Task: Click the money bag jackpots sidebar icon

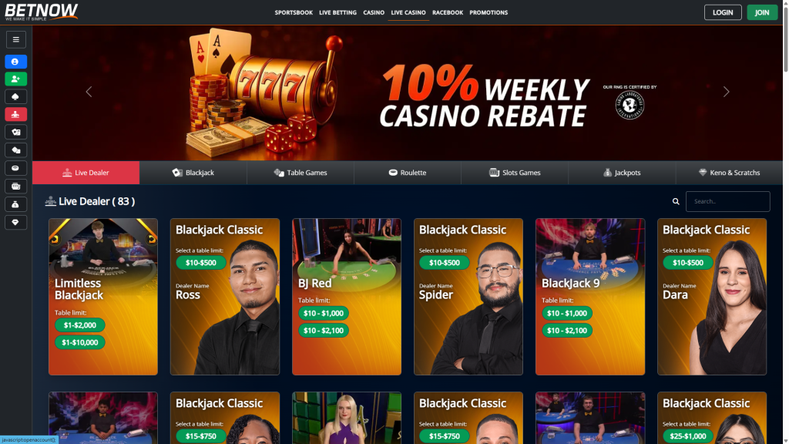Action: (15, 204)
